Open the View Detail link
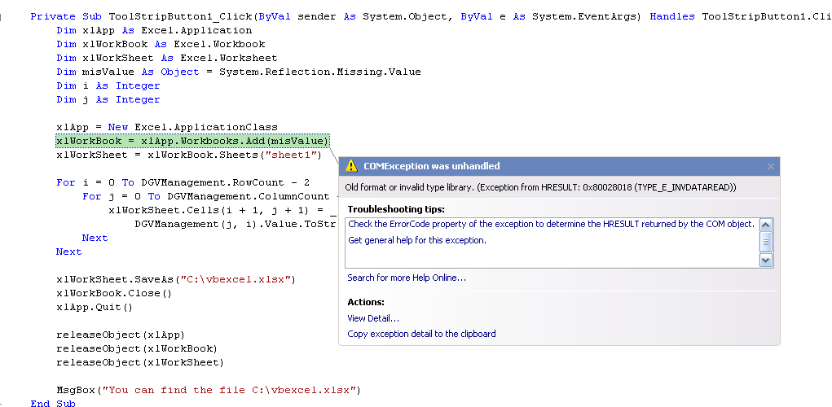The image size is (832, 407). click(373, 318)
